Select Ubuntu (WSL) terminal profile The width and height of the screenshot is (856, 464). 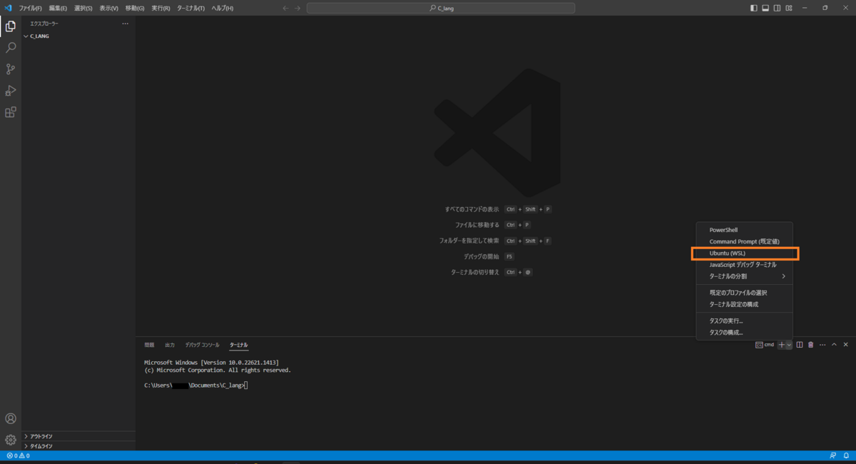click(x=745, y=253)
